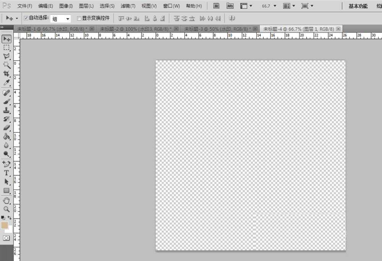Select the 基本功能 workspace button
The width and height of the screenshot is (382, 261).
point(358,6)
